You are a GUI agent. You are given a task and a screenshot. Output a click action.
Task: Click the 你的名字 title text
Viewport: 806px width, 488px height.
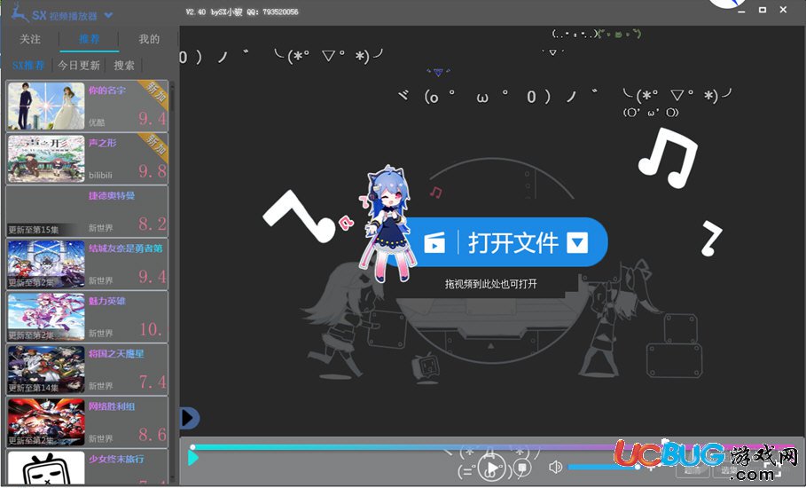(x=107, y=91)
